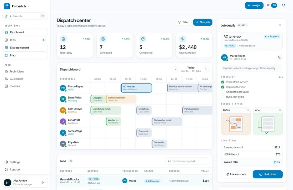Click Mark en route button

236,174
